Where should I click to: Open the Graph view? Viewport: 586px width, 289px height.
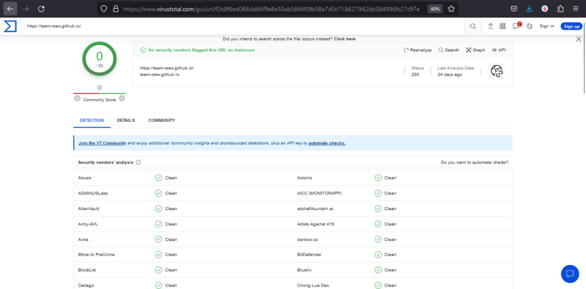coord(476,50)
